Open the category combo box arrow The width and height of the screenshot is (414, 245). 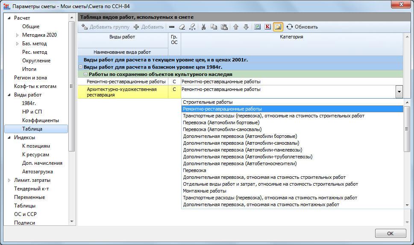tap(399, 92)
